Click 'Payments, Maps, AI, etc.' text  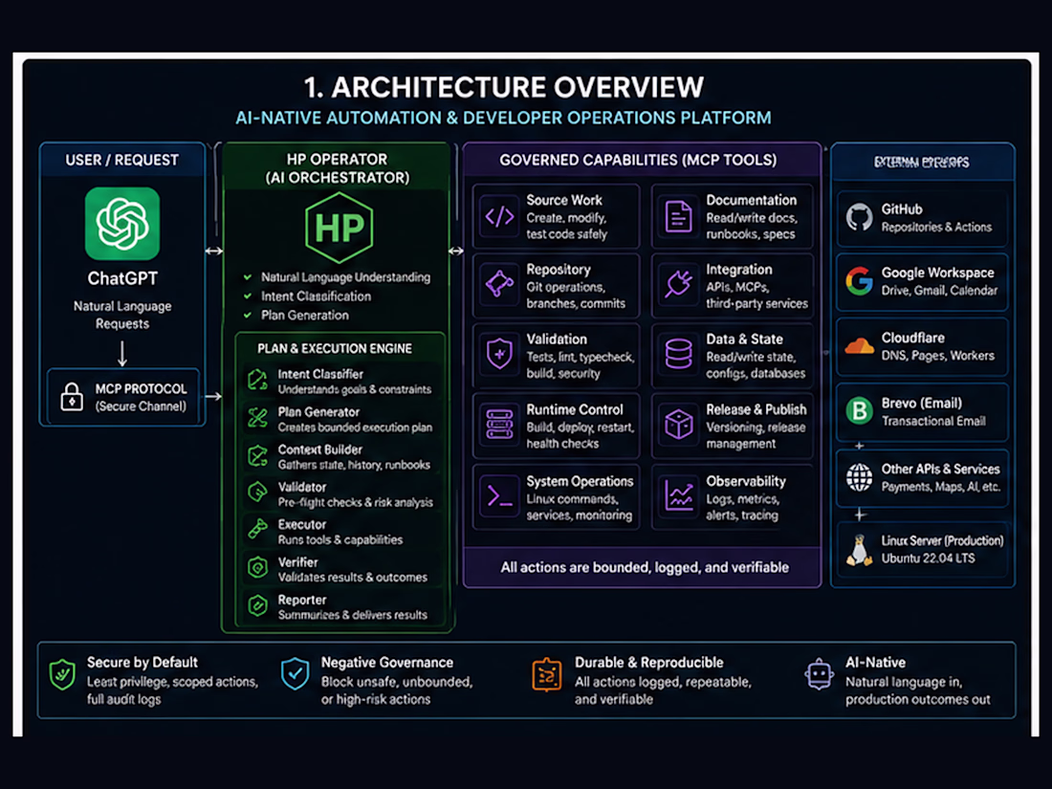(x=941, y=487)
